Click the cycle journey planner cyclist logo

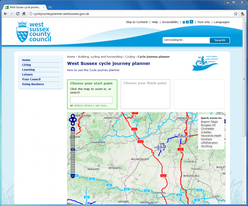[x=205, y=63]
